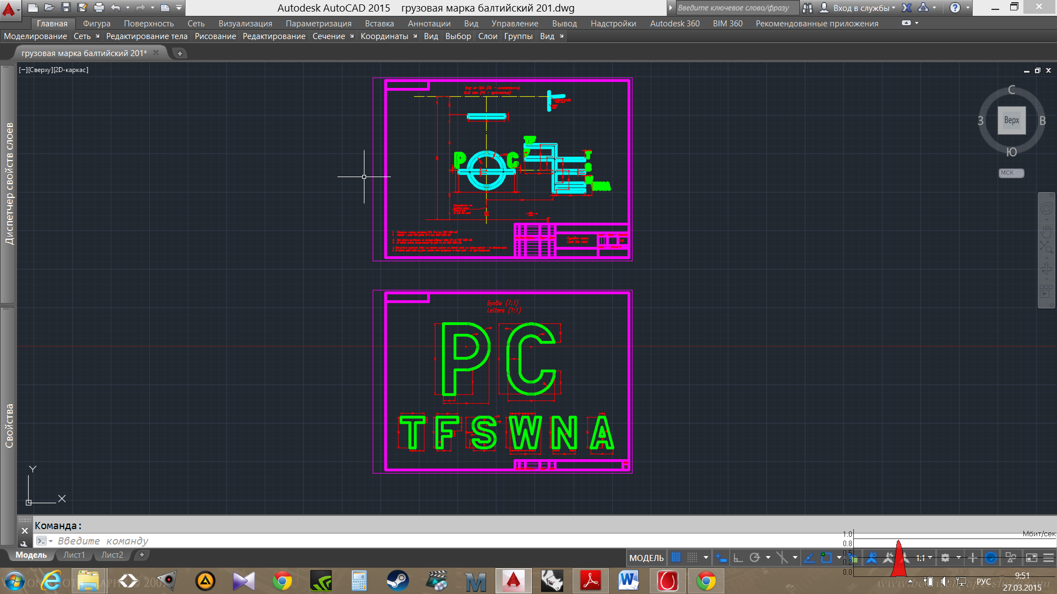The image size is (1057, 594).
Task: Click the viewport controls label [Сверху]
Action: 40,70
